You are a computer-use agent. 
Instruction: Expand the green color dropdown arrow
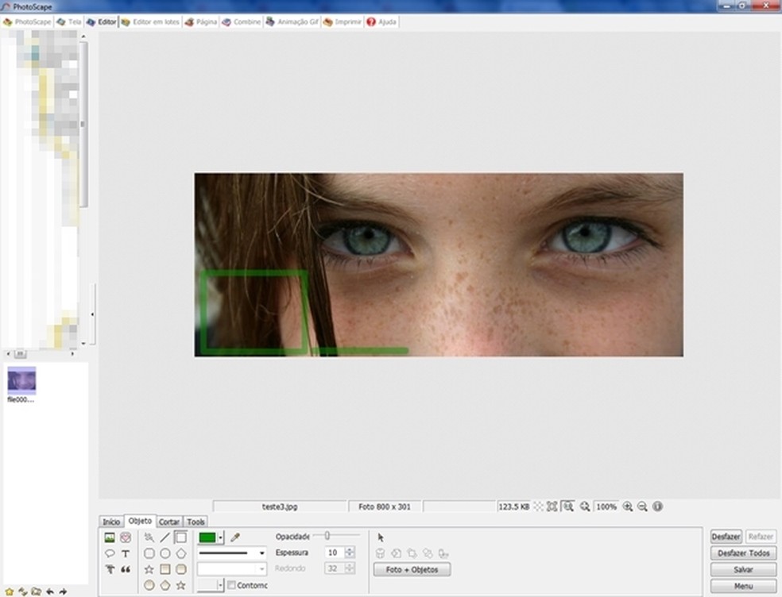[220, 537]
